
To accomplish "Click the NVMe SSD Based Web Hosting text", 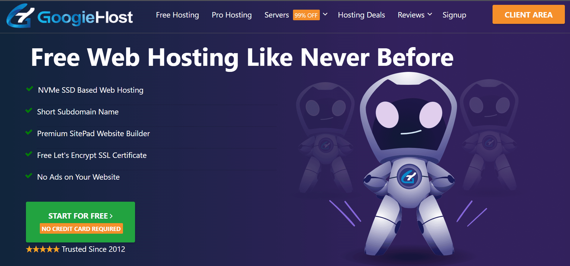I will [91, 90].
